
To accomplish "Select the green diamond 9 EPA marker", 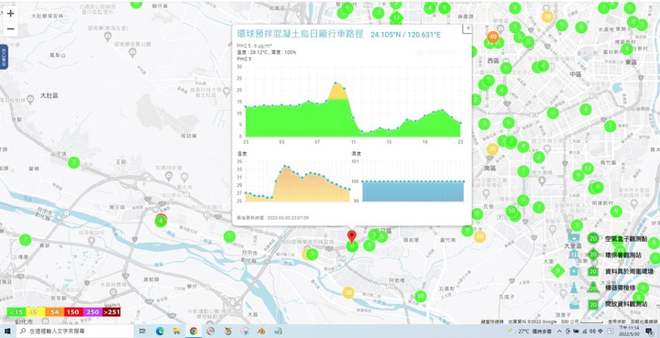I will pyautogui.click(x=557, y=270).
